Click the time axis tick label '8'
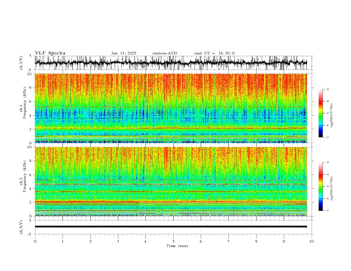The height and width of the screenshot is (271, 351). (x=256, y=241)
